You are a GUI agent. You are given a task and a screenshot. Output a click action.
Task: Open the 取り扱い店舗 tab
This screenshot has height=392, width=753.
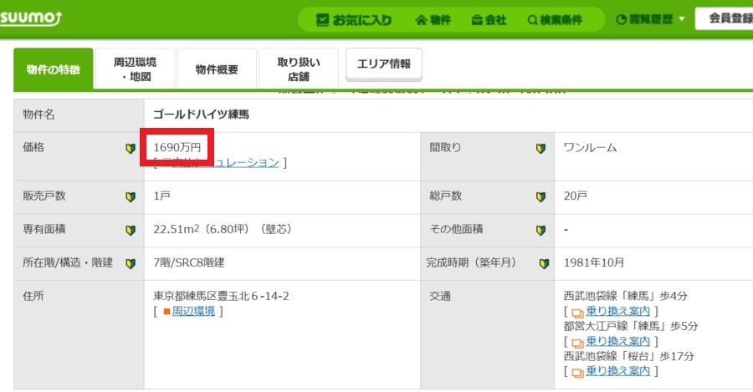tap(299, 69)
